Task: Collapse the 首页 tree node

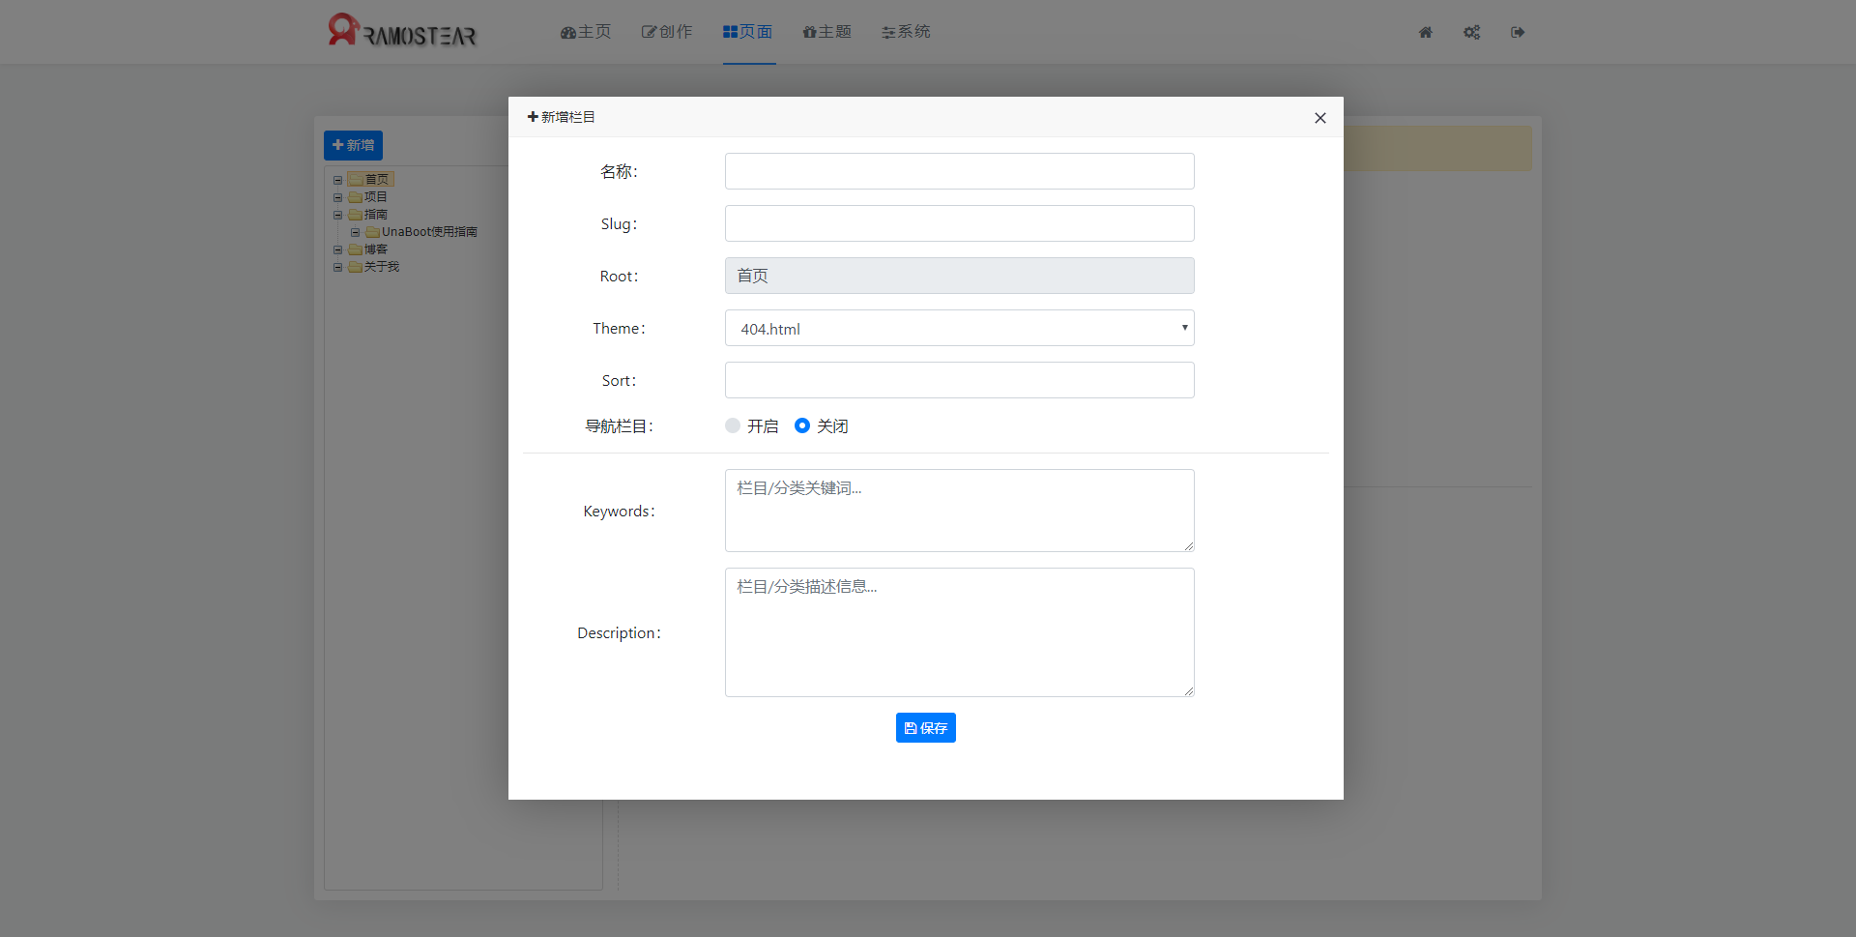Action: coord(338,180)
